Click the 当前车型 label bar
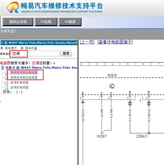The width and height of the screenshot is (164, 165). click(x=82, y=34)
